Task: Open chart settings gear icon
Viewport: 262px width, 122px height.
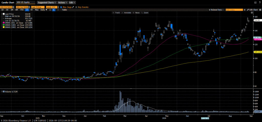Action: [260, 10]
